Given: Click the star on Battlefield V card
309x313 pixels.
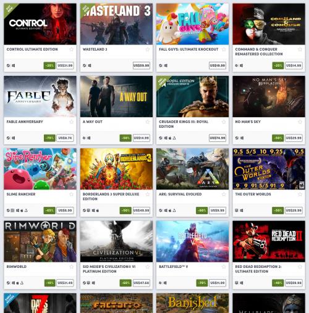Looking at the screenshot, I should [x=224, y=267].
